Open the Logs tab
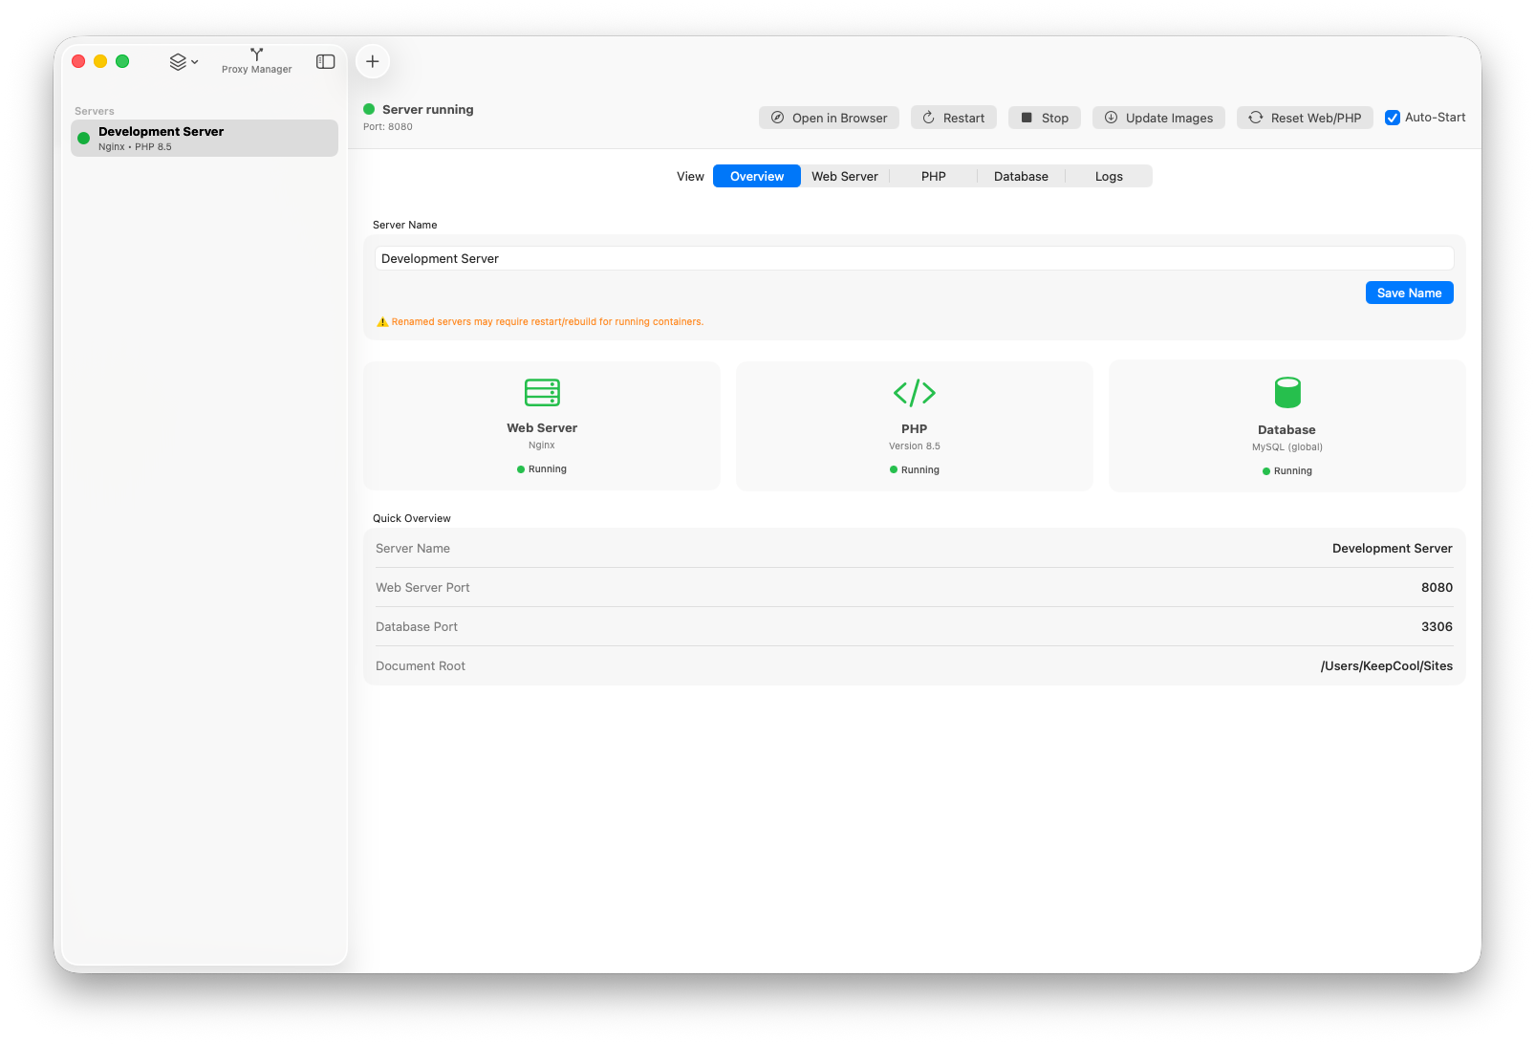1535x1044 pixels. (1109, 176)
